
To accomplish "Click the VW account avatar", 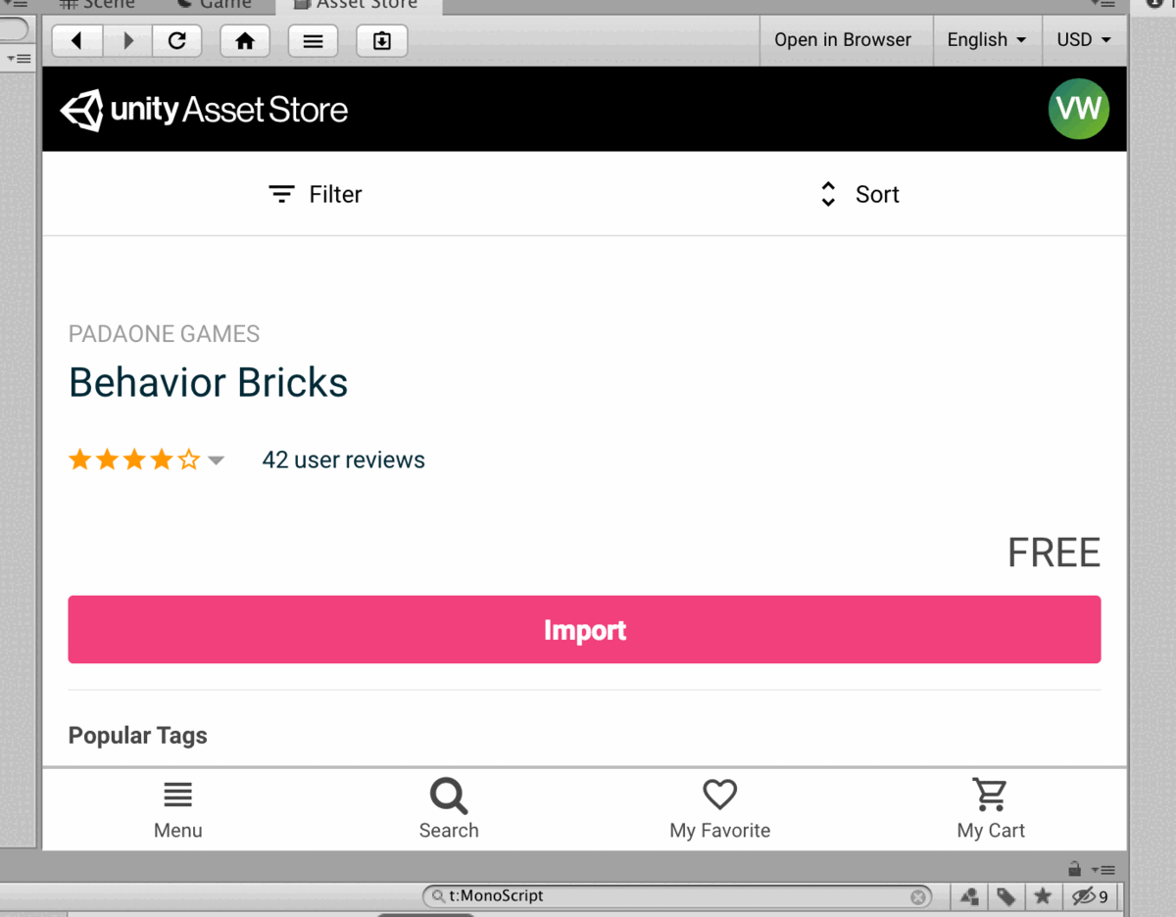I will 1078,109.
